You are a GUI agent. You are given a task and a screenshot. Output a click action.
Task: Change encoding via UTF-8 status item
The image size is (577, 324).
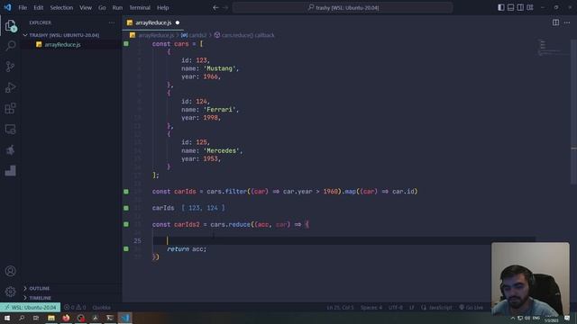tap(396, 307)
